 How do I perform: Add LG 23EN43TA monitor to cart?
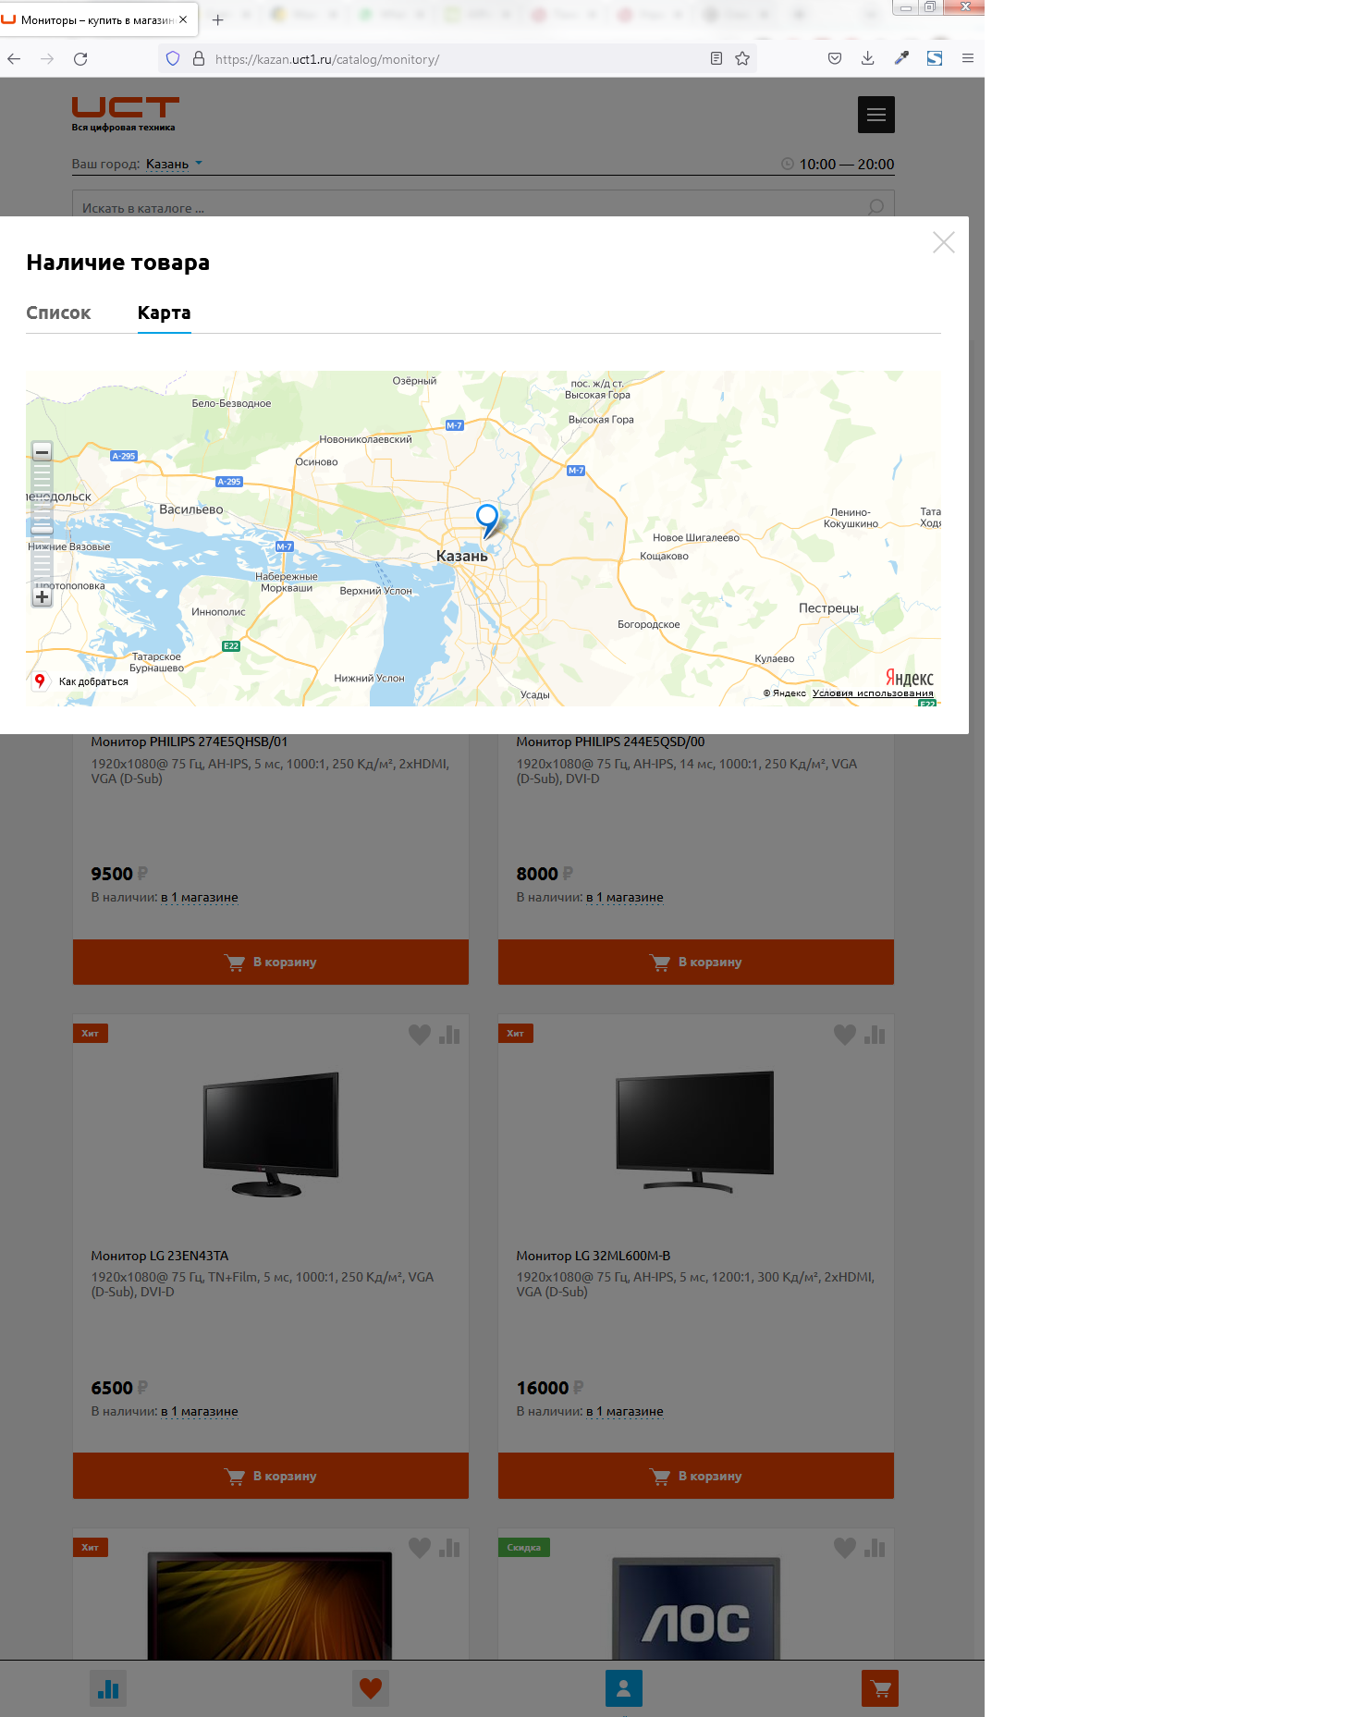click(x=271, y=1476)
